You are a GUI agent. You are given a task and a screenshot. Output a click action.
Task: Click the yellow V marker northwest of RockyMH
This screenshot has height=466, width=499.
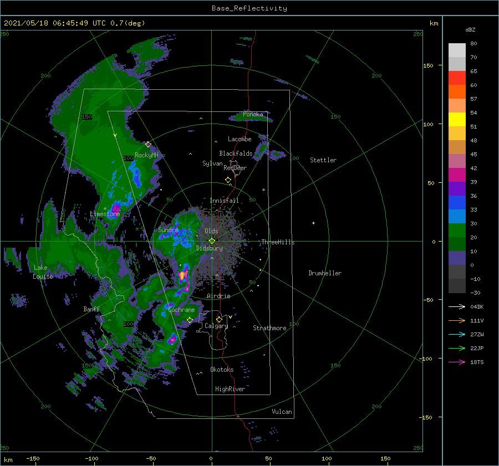115,135
